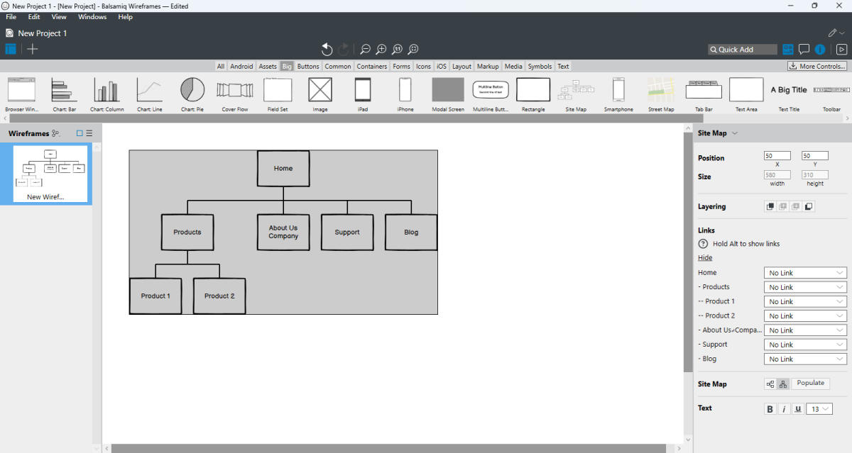This screenshot has width=852, height=453.
Task: Pick the Modal Screen control
Action: click(x=448, y=94)
